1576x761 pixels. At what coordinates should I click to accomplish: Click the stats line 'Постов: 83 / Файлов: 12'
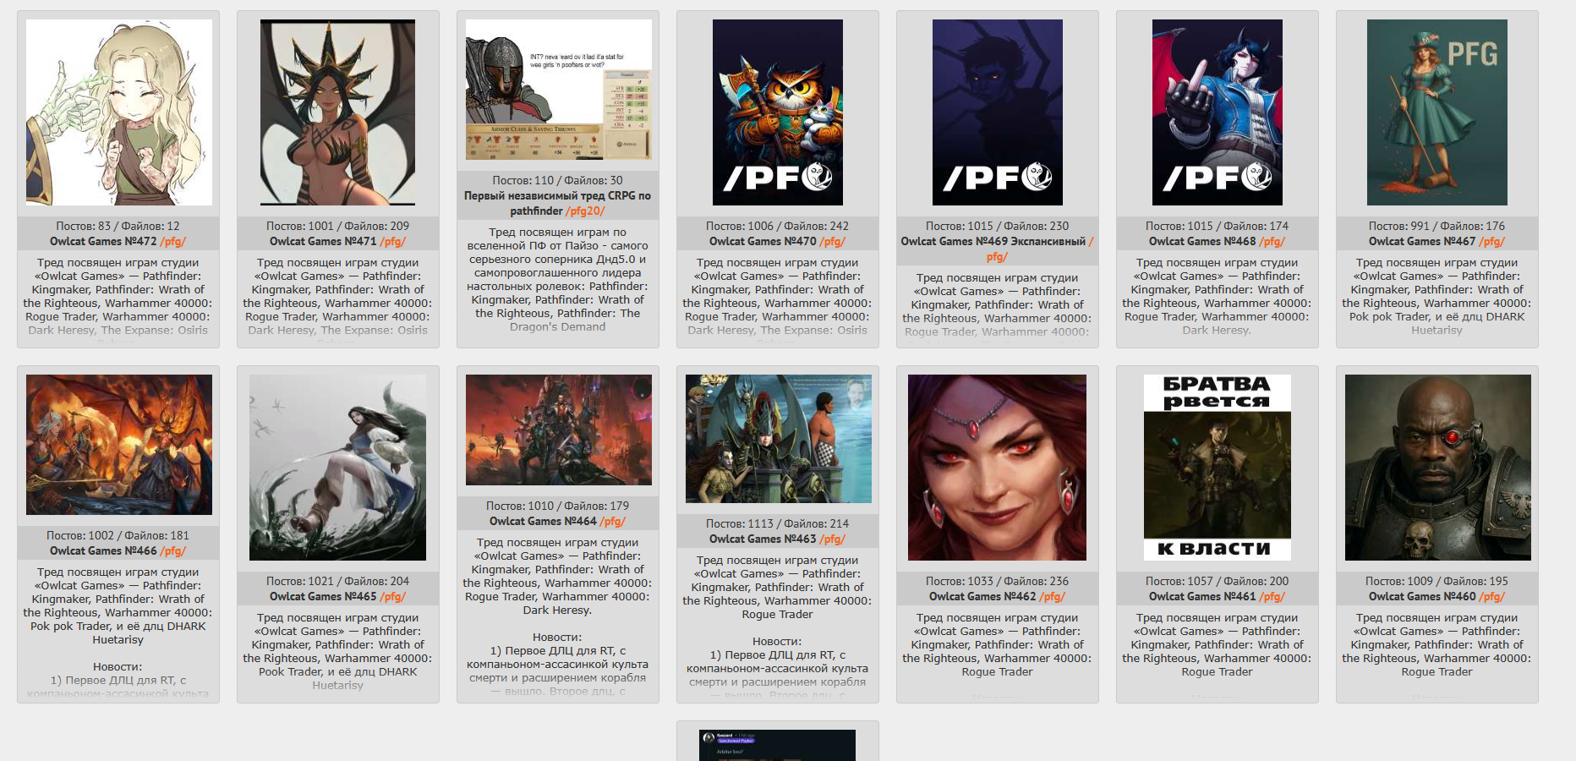tap(118, 226)
